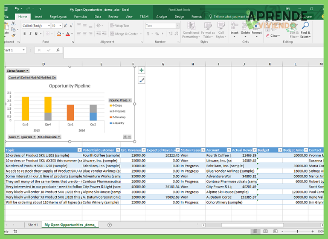
Task: Click the Percent Style icon
Action: click(x=157, y=34)
